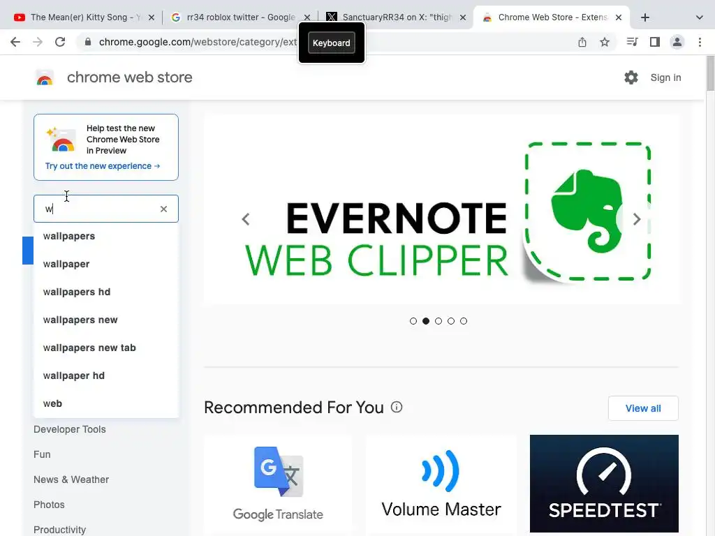Click the Chrome Web Store logo
715x536 pixels.
point(45,77)
